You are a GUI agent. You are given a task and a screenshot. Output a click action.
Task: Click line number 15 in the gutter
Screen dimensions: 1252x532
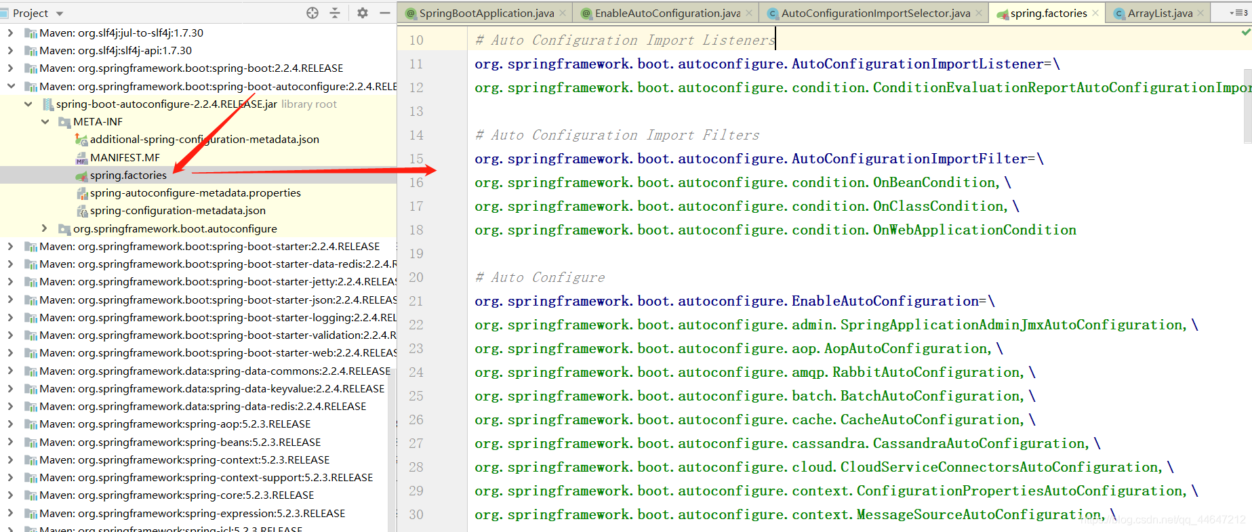coord(416,159)
